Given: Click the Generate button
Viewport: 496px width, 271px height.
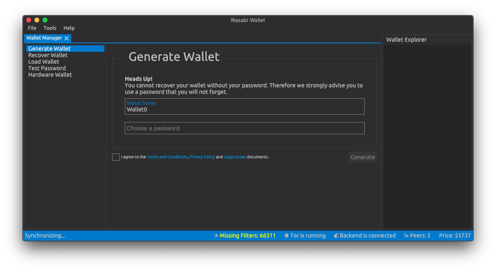Looking at the screenshot, I should click(x=363, y=157).
